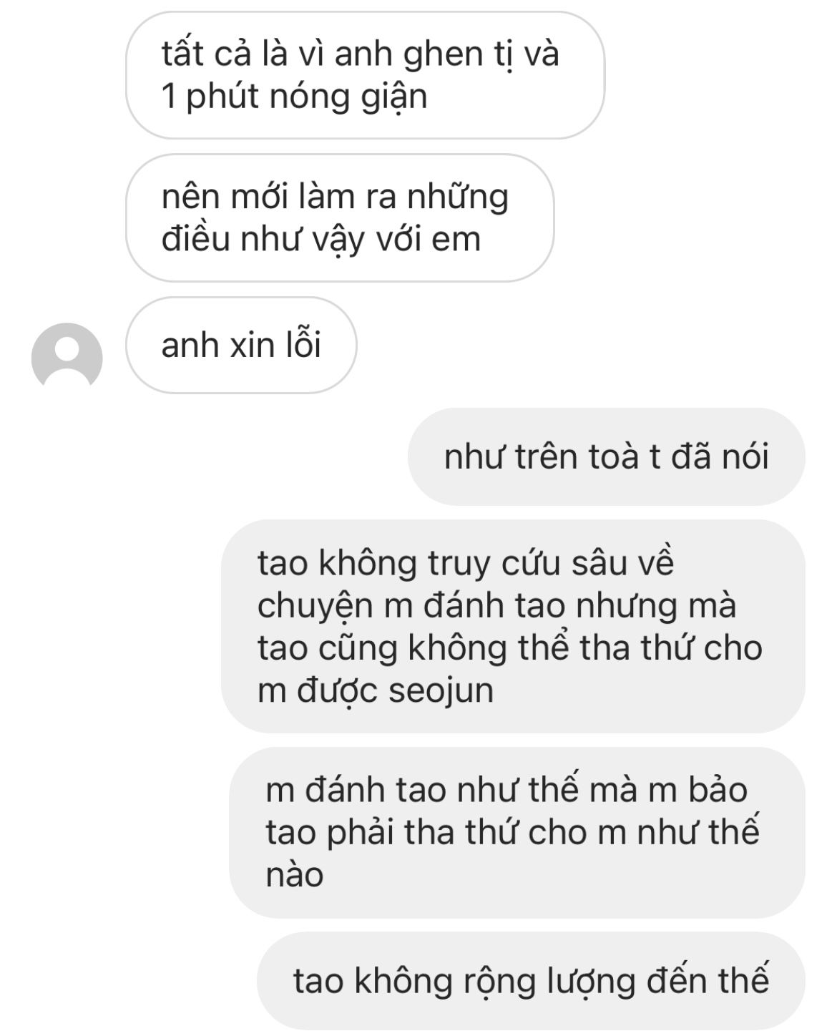Select the bubble starting 'tao không truy cứu'

click(513, 626)
